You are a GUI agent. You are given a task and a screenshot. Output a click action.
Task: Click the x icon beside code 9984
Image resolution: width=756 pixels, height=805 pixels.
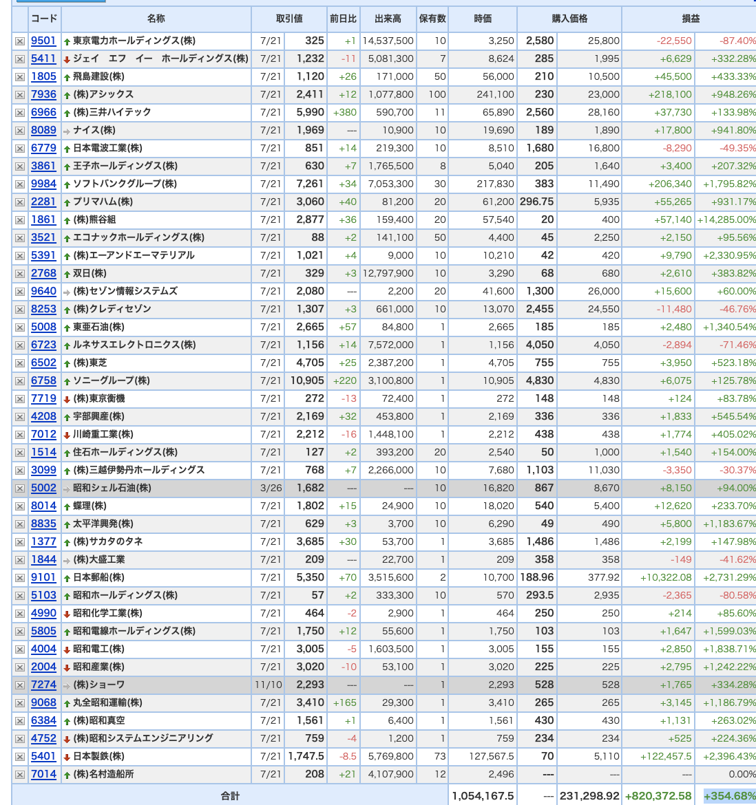pos(19,184)
